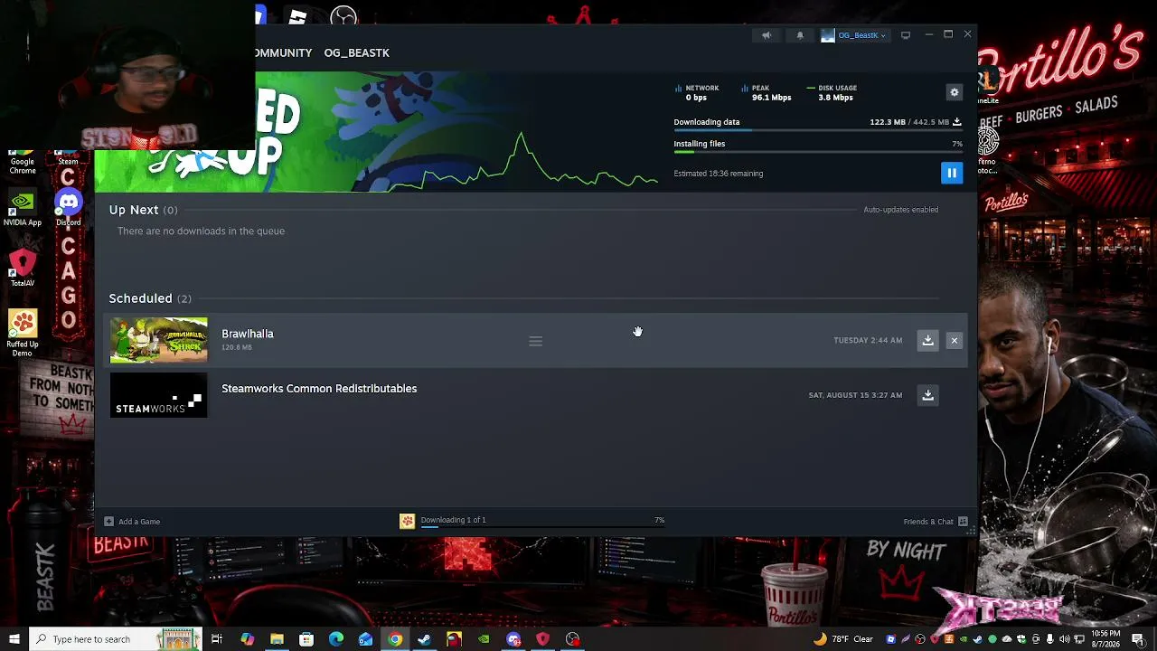1157x651 pixels.
Task: Open Steam notifications bell
Action: (x=800, y=35)
